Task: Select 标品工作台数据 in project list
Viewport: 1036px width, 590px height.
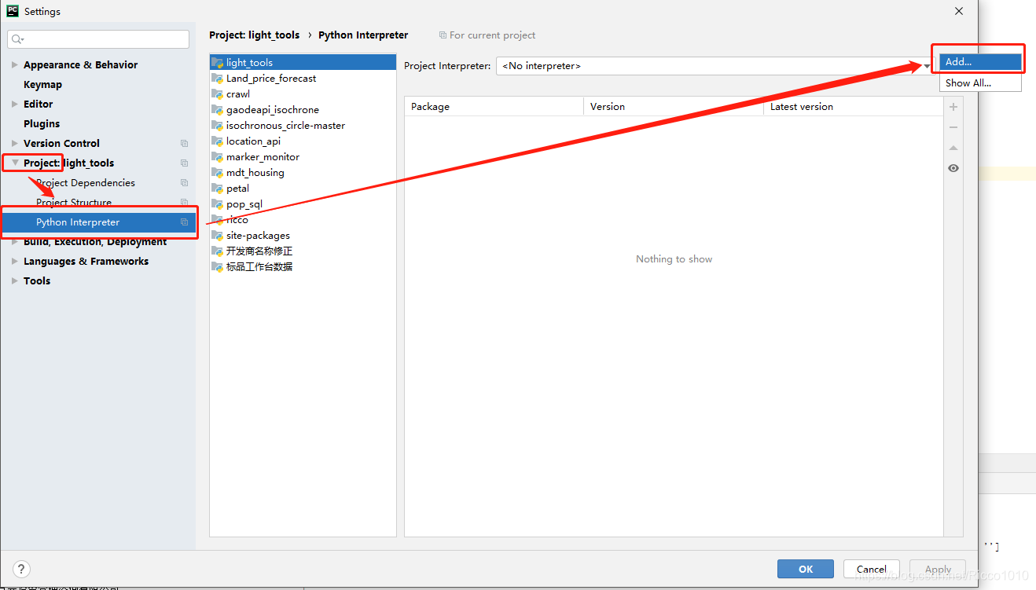Action: click(303, 267)
